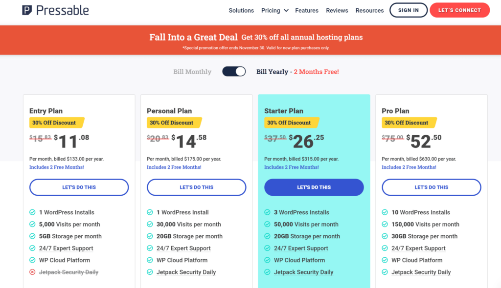This screenshot has width=501, height=288.
Task: Click the Resources navigation link
Action: [369, 10]
